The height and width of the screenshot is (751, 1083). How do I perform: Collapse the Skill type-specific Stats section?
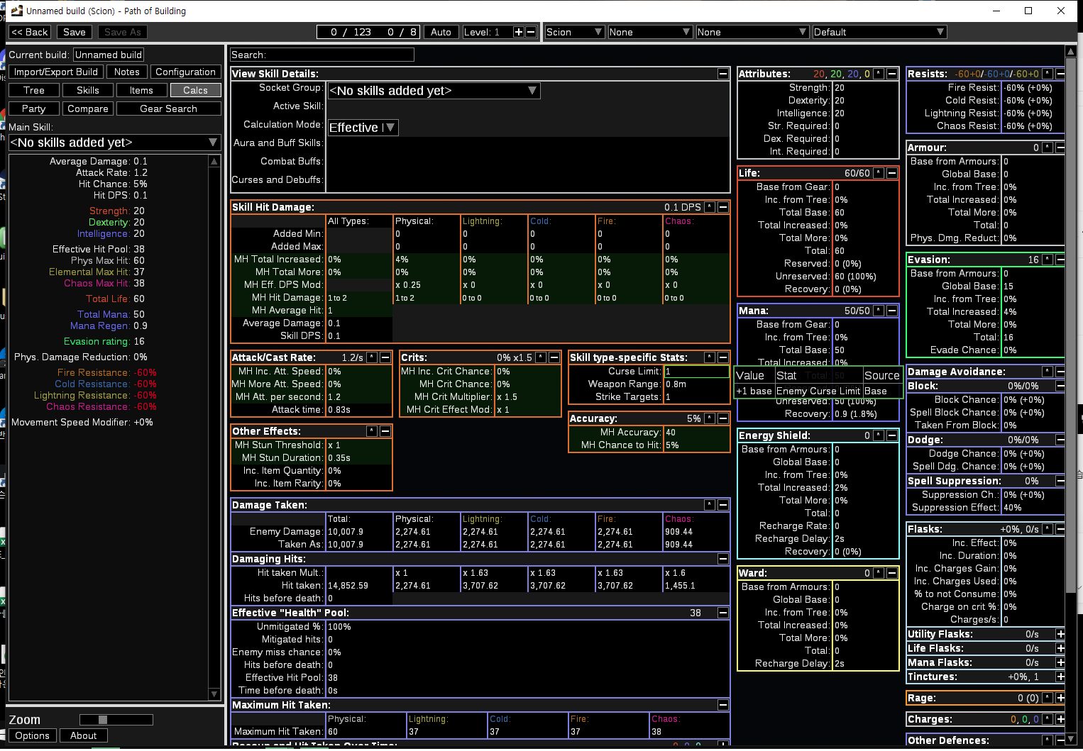coord(723,357)
